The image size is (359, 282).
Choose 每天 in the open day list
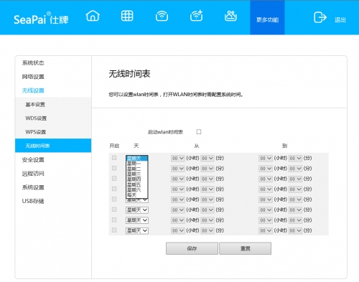[x=137, y=195]
